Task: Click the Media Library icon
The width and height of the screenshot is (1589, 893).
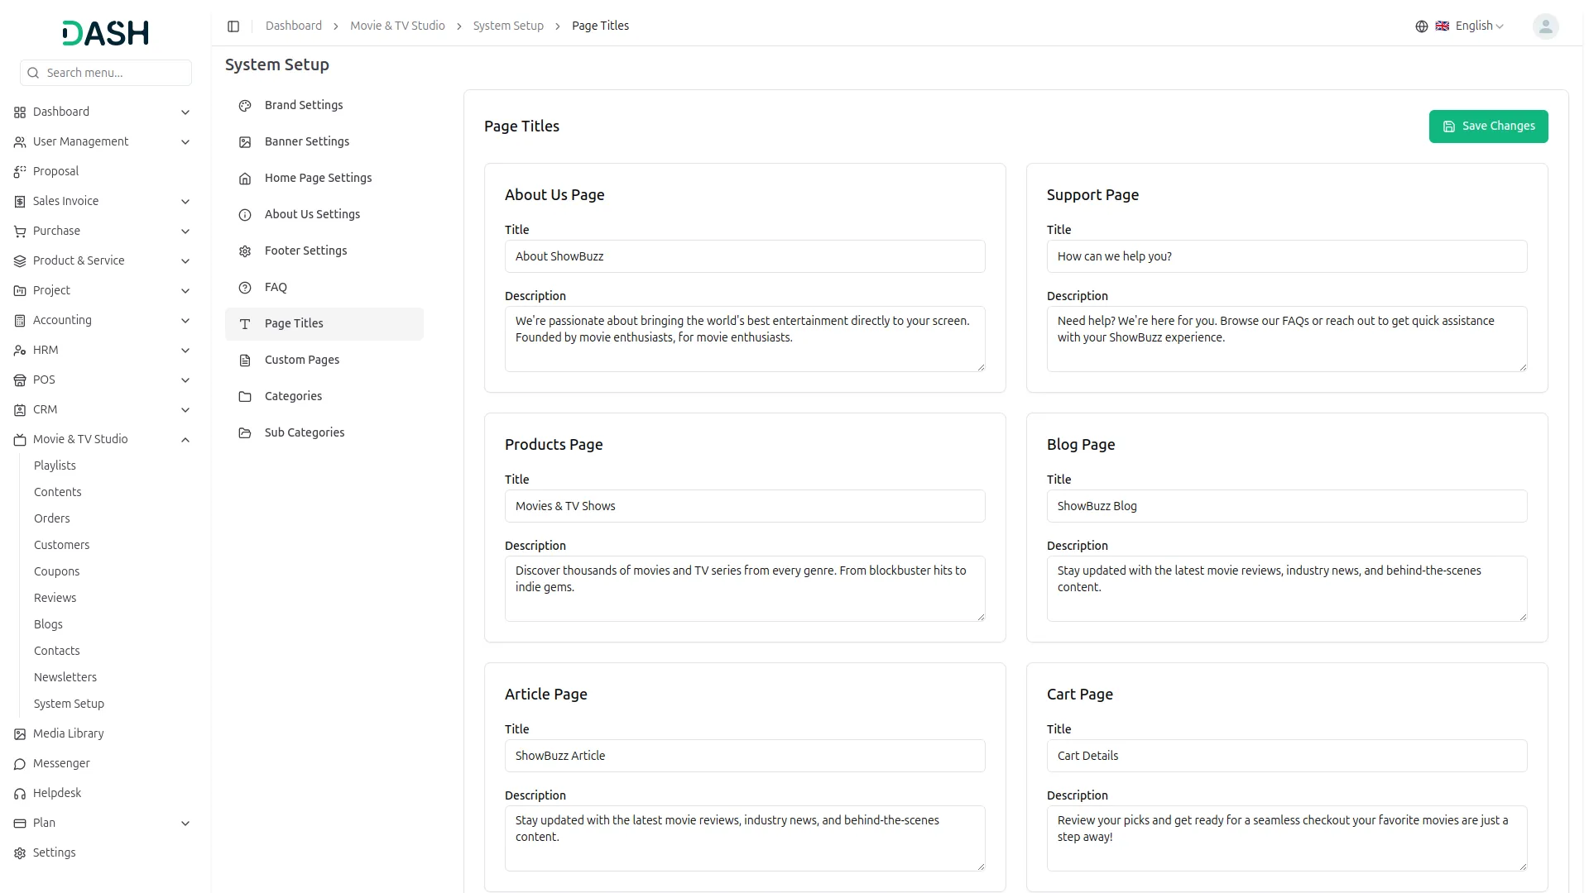Action: [x=20, y=734]
